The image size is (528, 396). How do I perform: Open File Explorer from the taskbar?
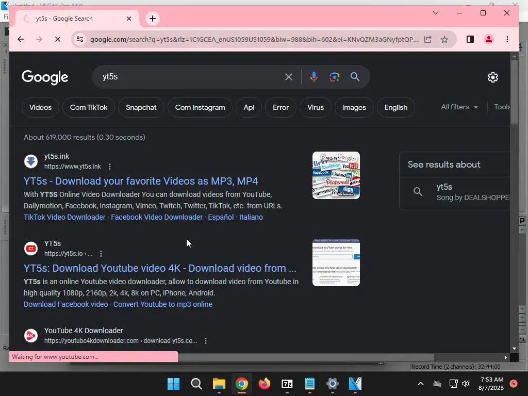tap(219, 384)
